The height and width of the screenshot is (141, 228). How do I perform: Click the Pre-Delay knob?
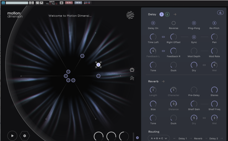coord(194,90)
